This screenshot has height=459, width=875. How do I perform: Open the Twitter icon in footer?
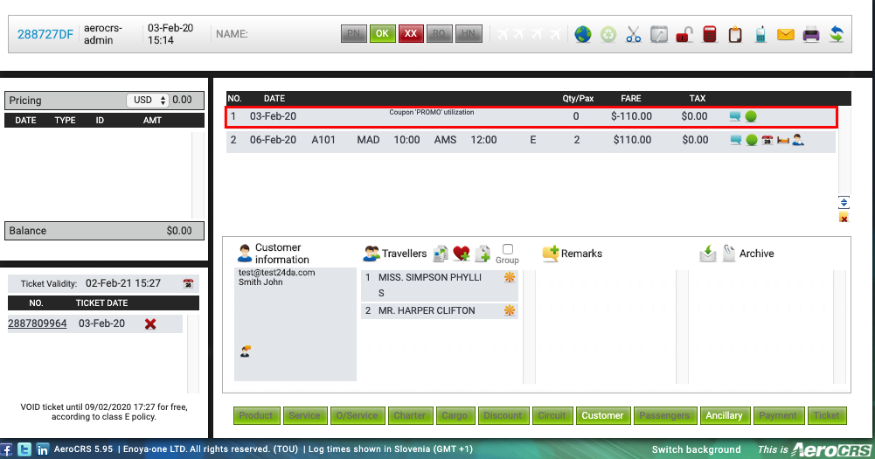click(x=24, y=449)
